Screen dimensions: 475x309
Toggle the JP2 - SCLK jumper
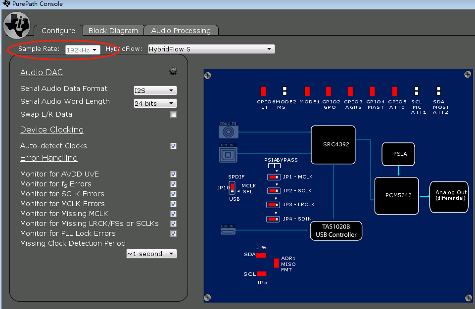point(274,191)
